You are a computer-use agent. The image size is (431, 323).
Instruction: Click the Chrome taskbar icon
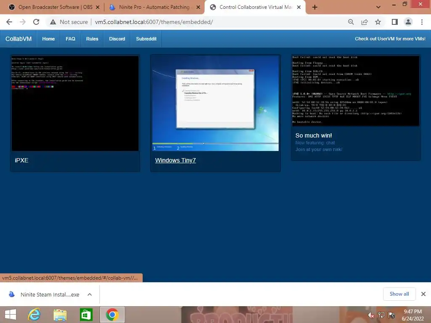pos(112,315)
